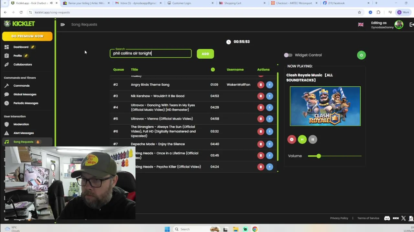Switch to Checkout AIRTEC Motorsport tab
The width and height of the screenshot is (414, 232).
[x=294, y=3]
